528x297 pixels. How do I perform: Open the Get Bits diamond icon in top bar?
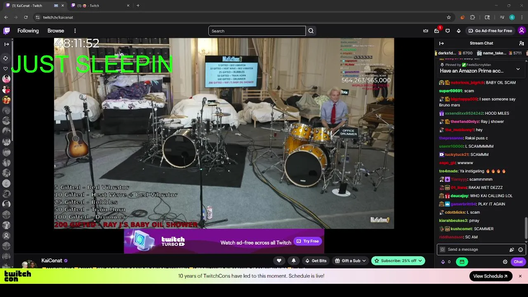(458, 31)
